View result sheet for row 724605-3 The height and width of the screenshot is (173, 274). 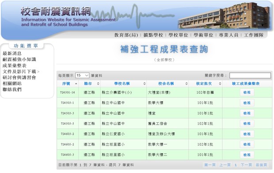pos(247,155)
